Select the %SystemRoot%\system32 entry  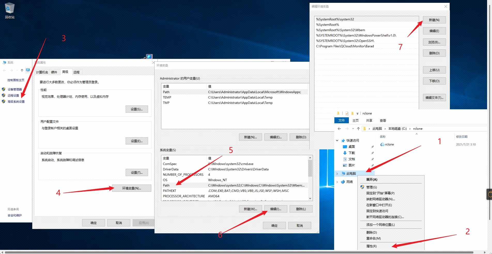coord(367,19)
